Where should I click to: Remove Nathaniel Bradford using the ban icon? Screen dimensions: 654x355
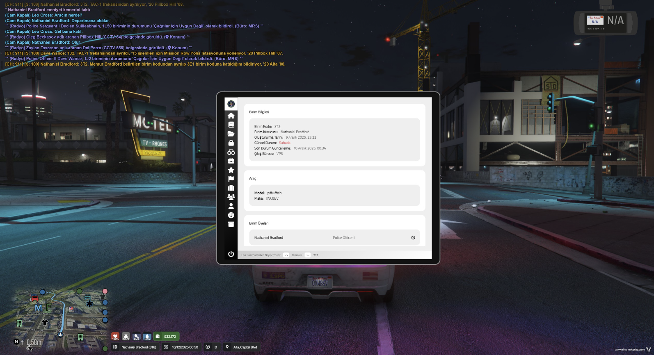413,238
